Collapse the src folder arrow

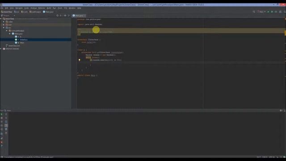[4, 28]
